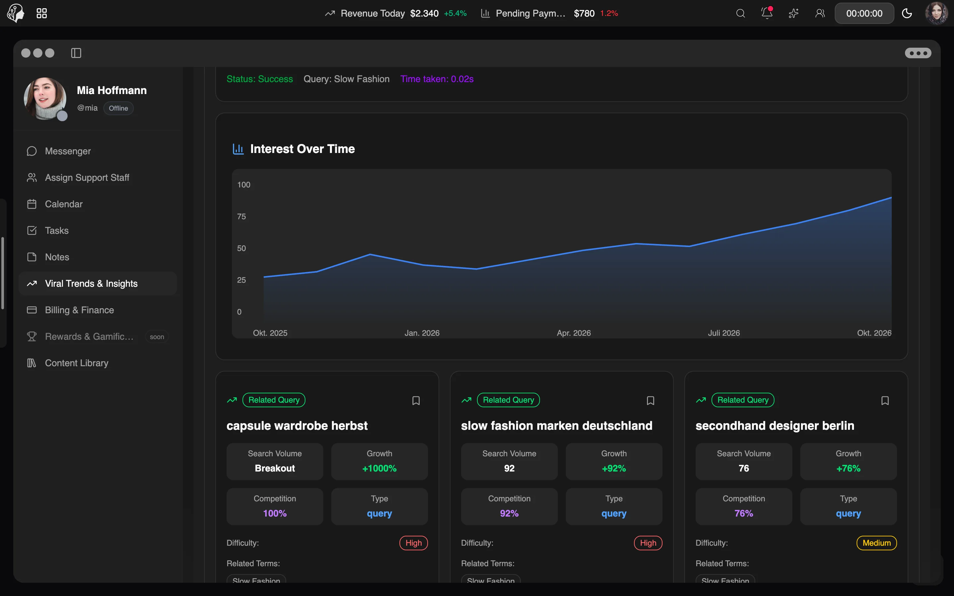Click Rewards & Gamification sidebar item
This screenshot has width=954, height=596.
(98, 336)
